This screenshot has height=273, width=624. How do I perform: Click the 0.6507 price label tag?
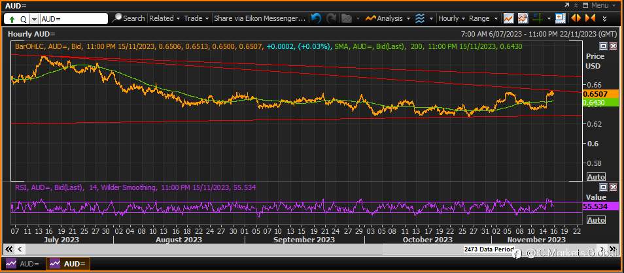[600, 94]
